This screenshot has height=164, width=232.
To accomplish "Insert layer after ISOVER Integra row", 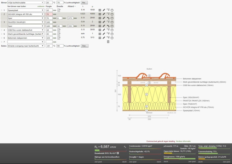I will point(108,14).
